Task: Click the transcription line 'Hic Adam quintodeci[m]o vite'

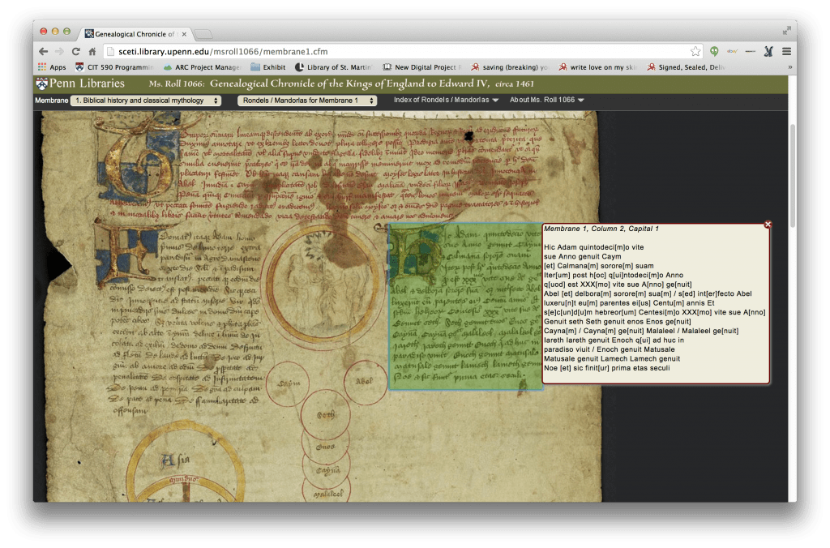Action: coord(594,247)
